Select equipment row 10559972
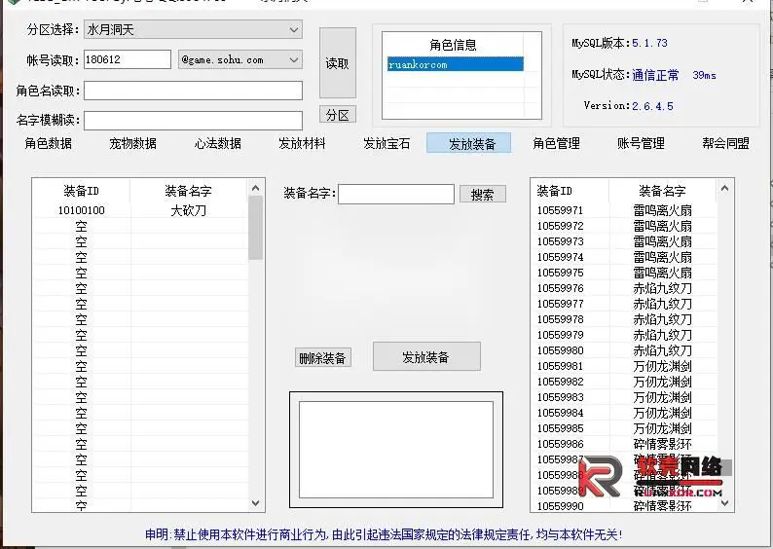 (x=625, y=226)
